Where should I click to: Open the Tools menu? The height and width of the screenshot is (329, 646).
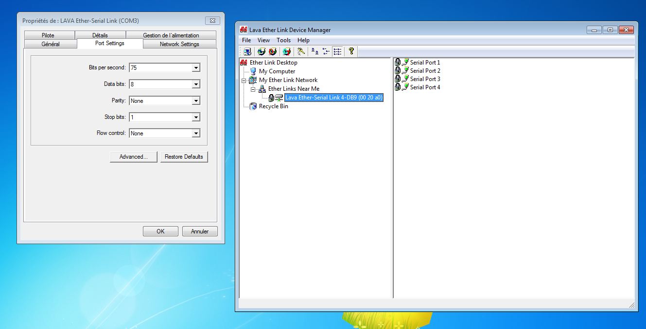(283, 40)
